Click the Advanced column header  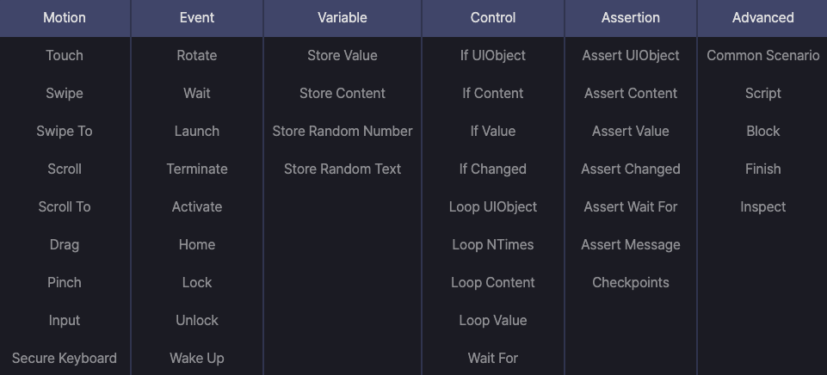762,17
